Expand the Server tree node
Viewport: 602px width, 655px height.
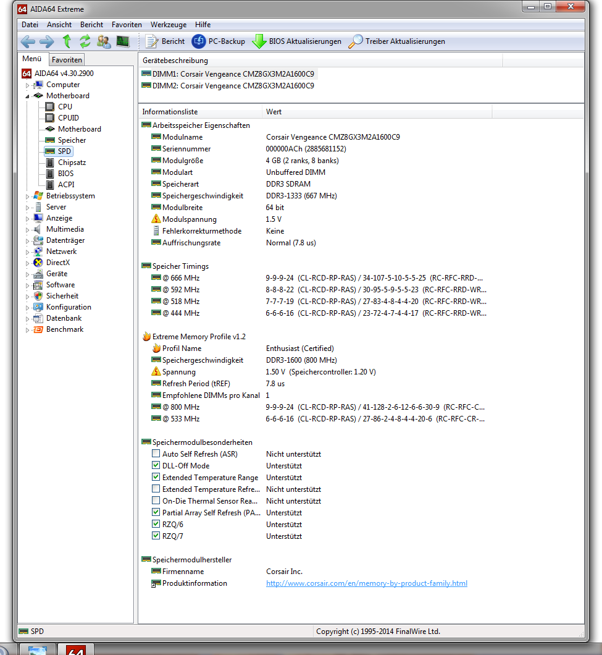(28, 208)
